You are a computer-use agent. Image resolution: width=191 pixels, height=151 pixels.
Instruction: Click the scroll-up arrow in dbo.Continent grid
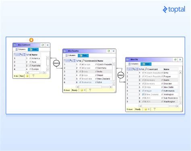48,58
